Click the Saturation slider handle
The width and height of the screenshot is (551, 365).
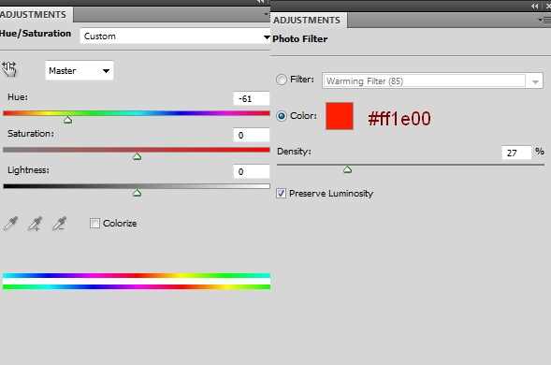tap(137, 156)
